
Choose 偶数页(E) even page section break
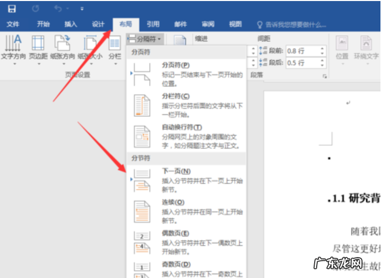click(x=186, y=242)
